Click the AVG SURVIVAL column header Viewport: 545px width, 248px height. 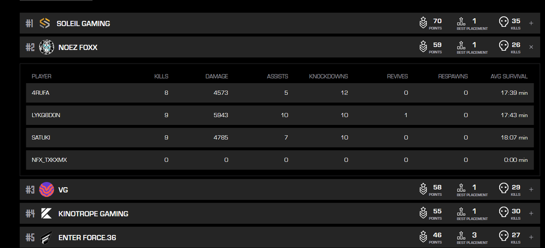(509, 76)
